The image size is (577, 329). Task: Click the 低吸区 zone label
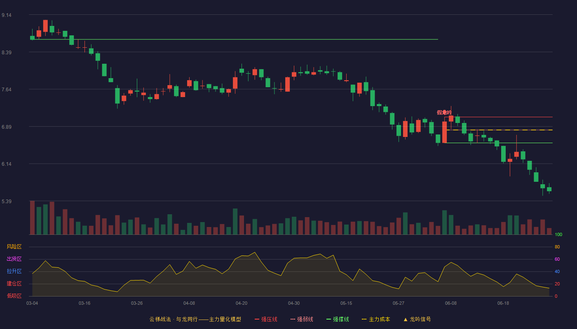pos(14,296)
